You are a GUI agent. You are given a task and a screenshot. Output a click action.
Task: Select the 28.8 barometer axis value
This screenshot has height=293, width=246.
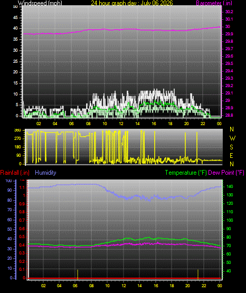coord(229,115)
